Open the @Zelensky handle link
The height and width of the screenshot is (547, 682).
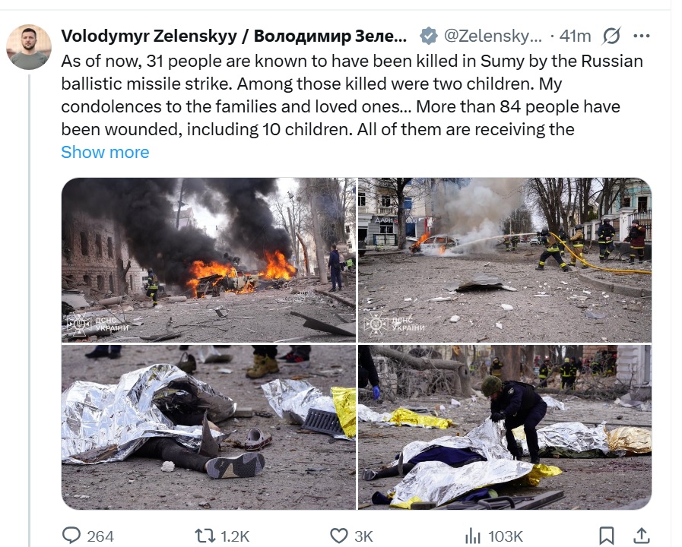493,36
